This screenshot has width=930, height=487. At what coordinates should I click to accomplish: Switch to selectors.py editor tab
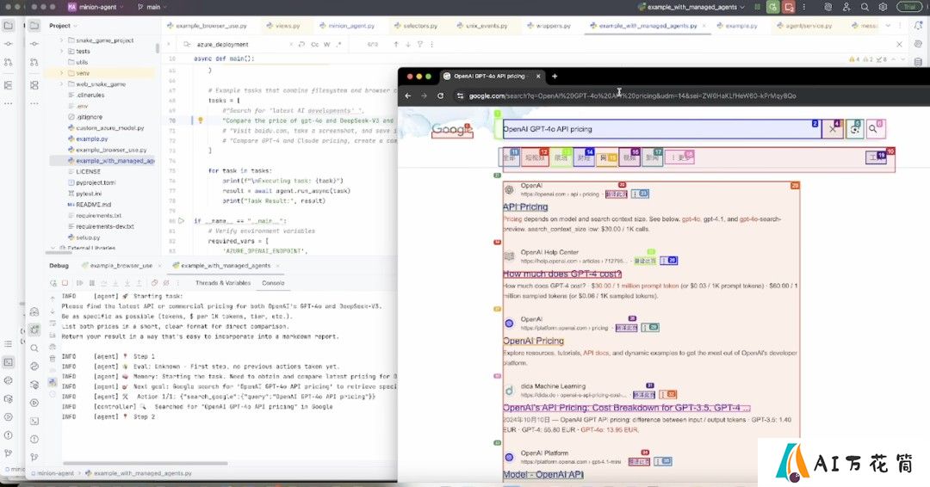(415, 26)
